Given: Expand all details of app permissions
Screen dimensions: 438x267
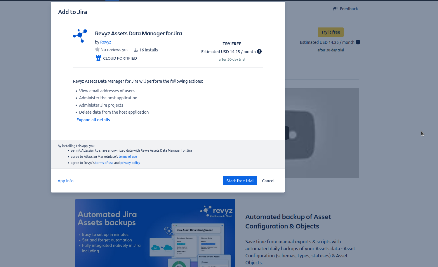Looking at the screenshot, I should coord(93,120).
